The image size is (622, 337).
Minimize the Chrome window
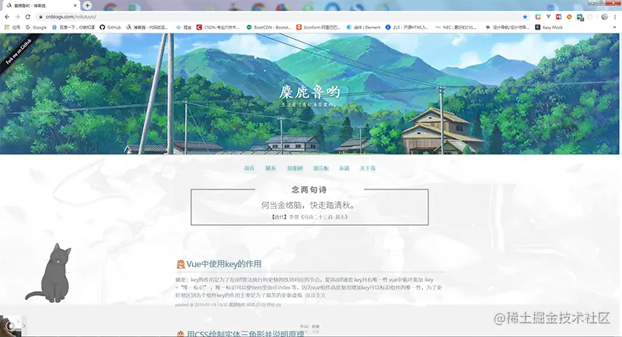pyautogui.click(x=592, y=3)
